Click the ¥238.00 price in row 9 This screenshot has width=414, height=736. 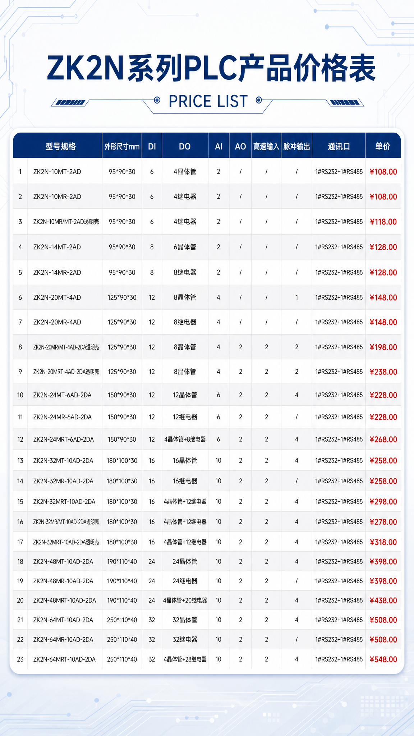point(383,372)
